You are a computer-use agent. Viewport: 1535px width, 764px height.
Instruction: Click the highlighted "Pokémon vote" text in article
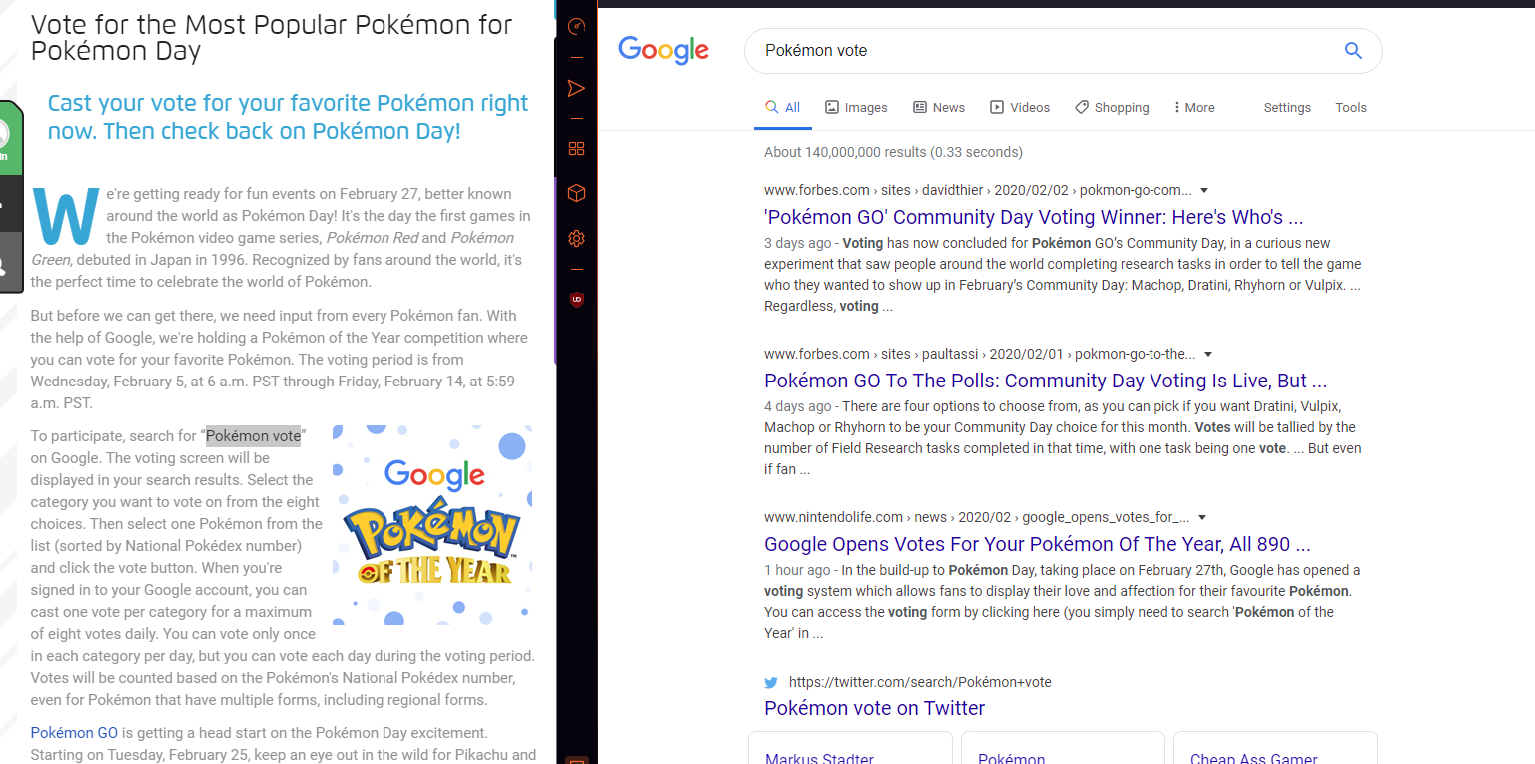[x=253, y=436]
